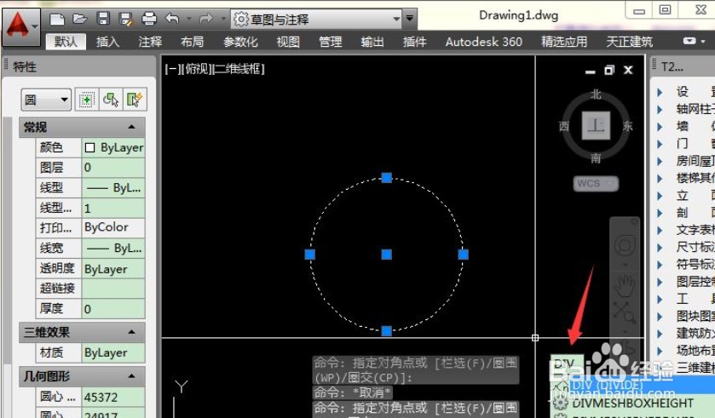
Task: Open the redo history dropdown arrow
Action: tap(223, 19)
